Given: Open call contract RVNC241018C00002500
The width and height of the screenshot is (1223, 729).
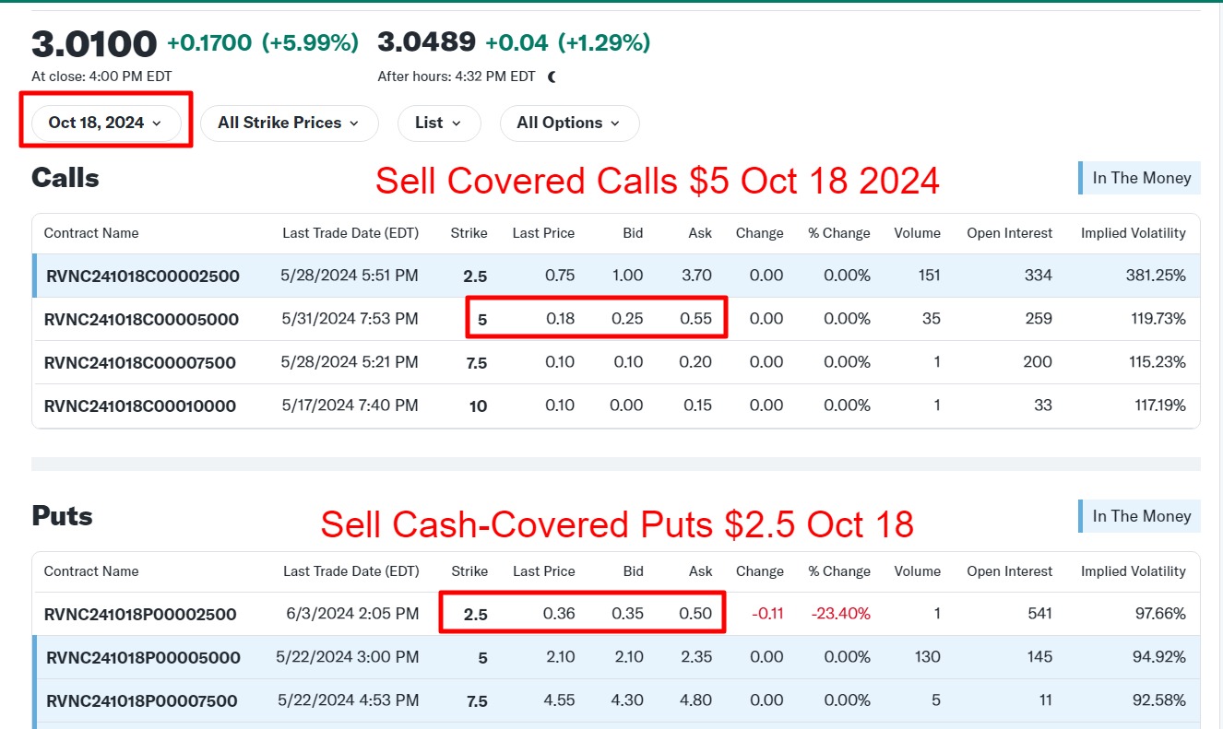Looking at the screenshot, I should (x=141, y=276).
